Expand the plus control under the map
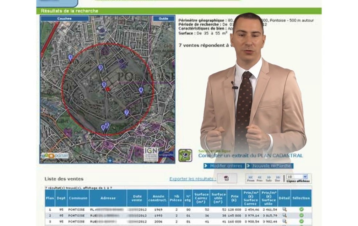Viewport: 358px width, 226px height. [x=110, y=161]
